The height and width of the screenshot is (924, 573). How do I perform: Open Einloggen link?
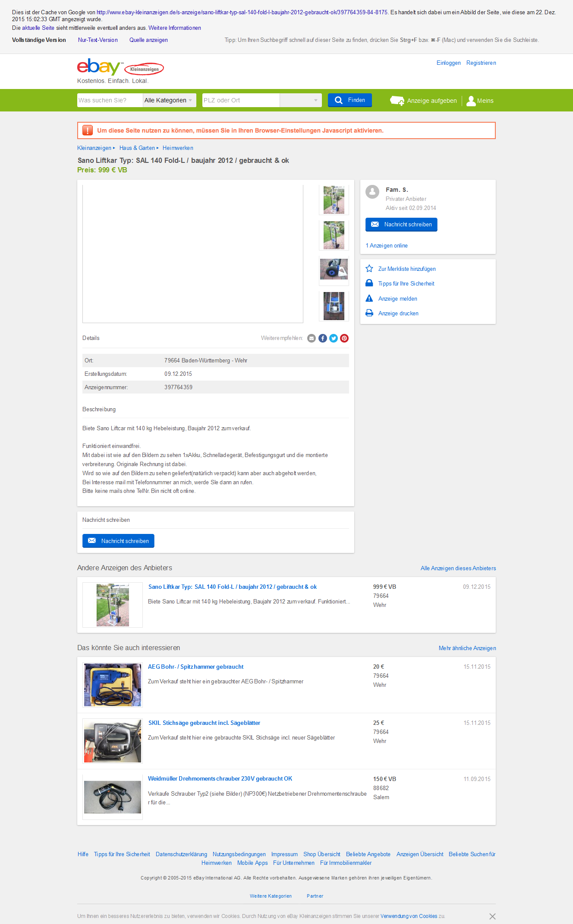(449, 63)
